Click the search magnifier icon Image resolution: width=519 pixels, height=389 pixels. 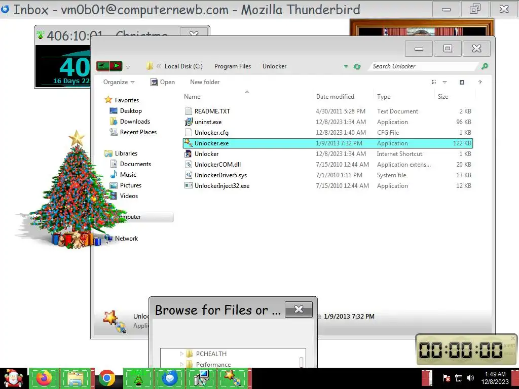click(485, 66)
